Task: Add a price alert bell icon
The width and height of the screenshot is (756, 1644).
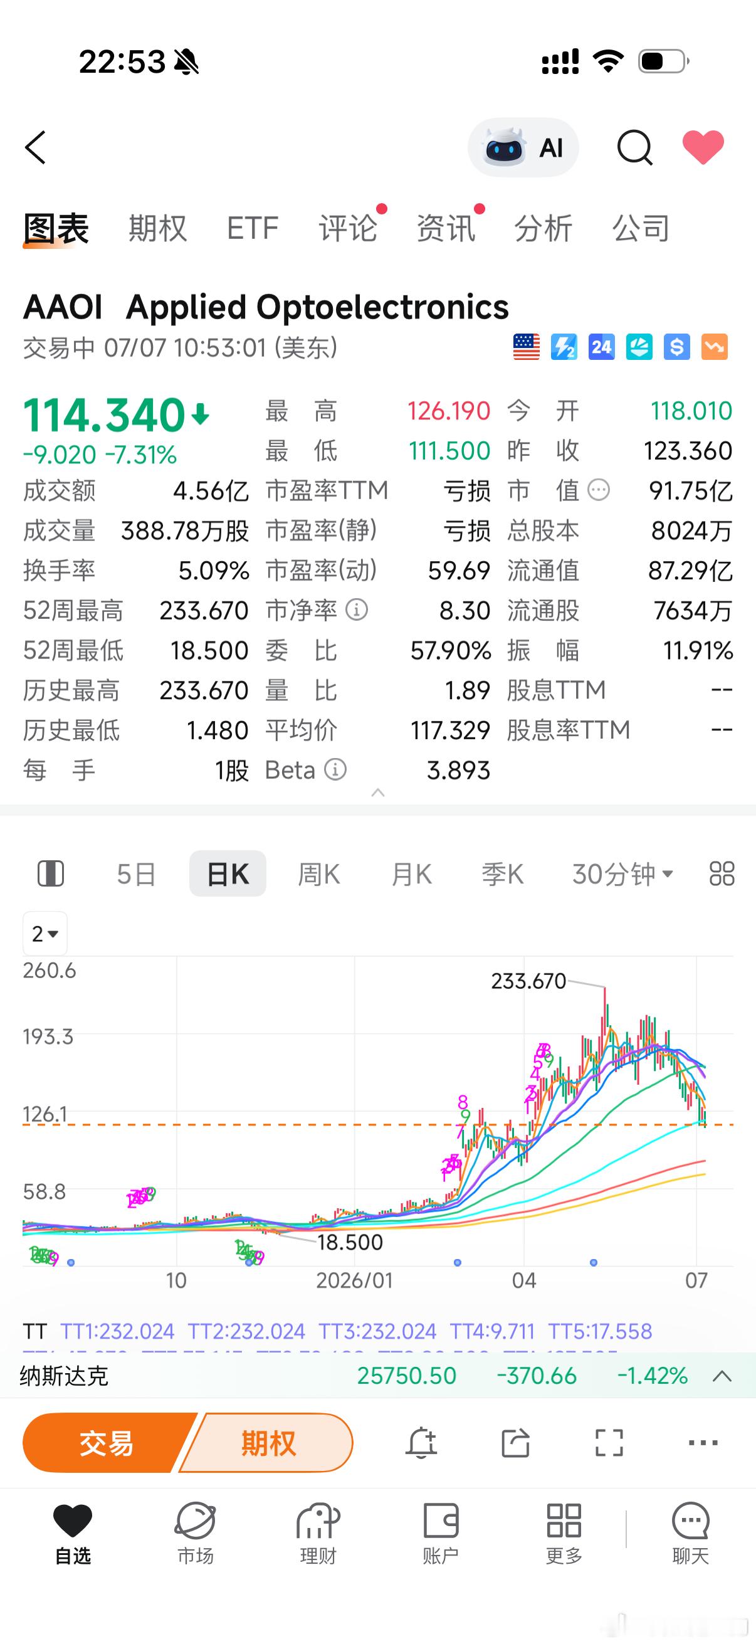Action: (421, 1442)
